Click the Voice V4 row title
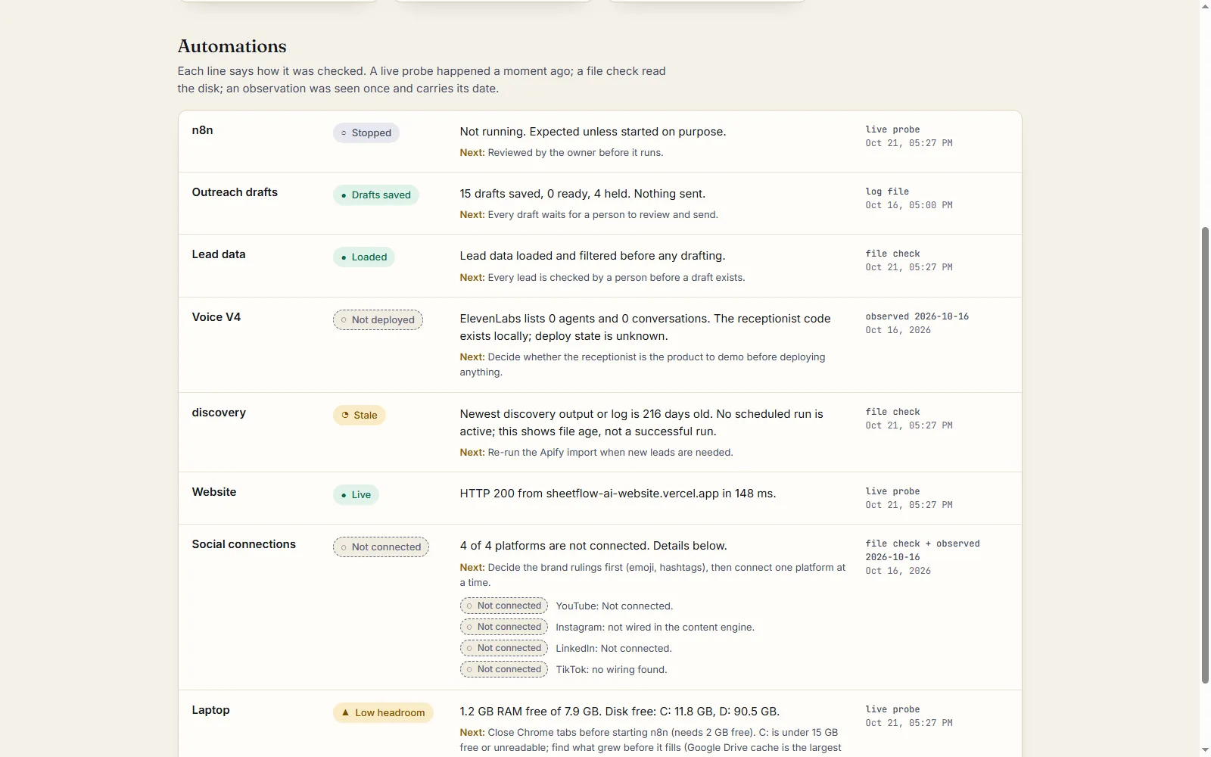Screen dimensions: 1211x757 (x=216, y=317)
